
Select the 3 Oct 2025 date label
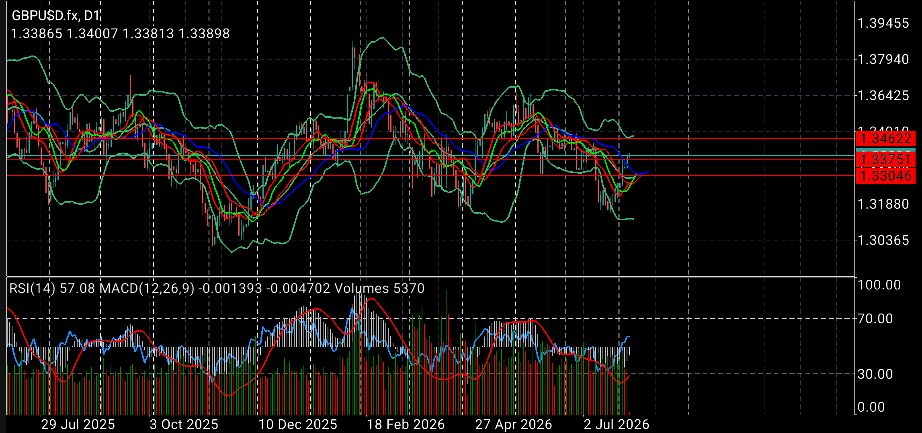[184, 424]
